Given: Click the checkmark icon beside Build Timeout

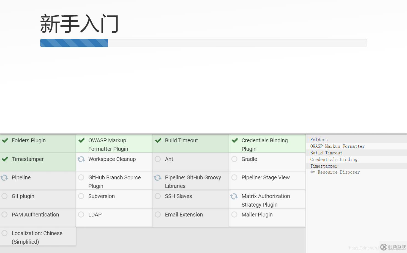Looking at the screenshot, I should click(158, 140).
